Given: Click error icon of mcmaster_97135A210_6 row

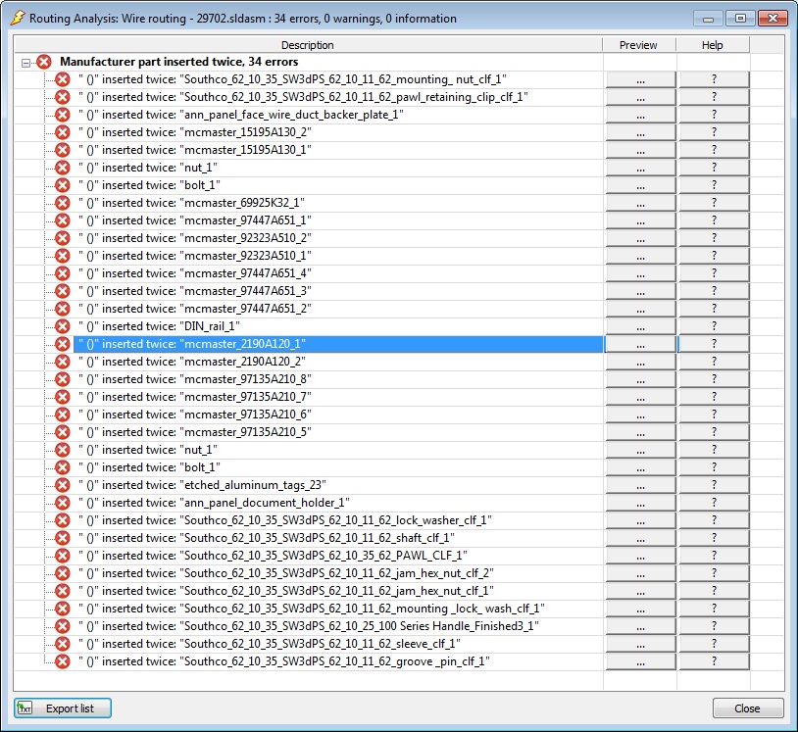Looking at the screenshot, I should click(x=63, y=415).
